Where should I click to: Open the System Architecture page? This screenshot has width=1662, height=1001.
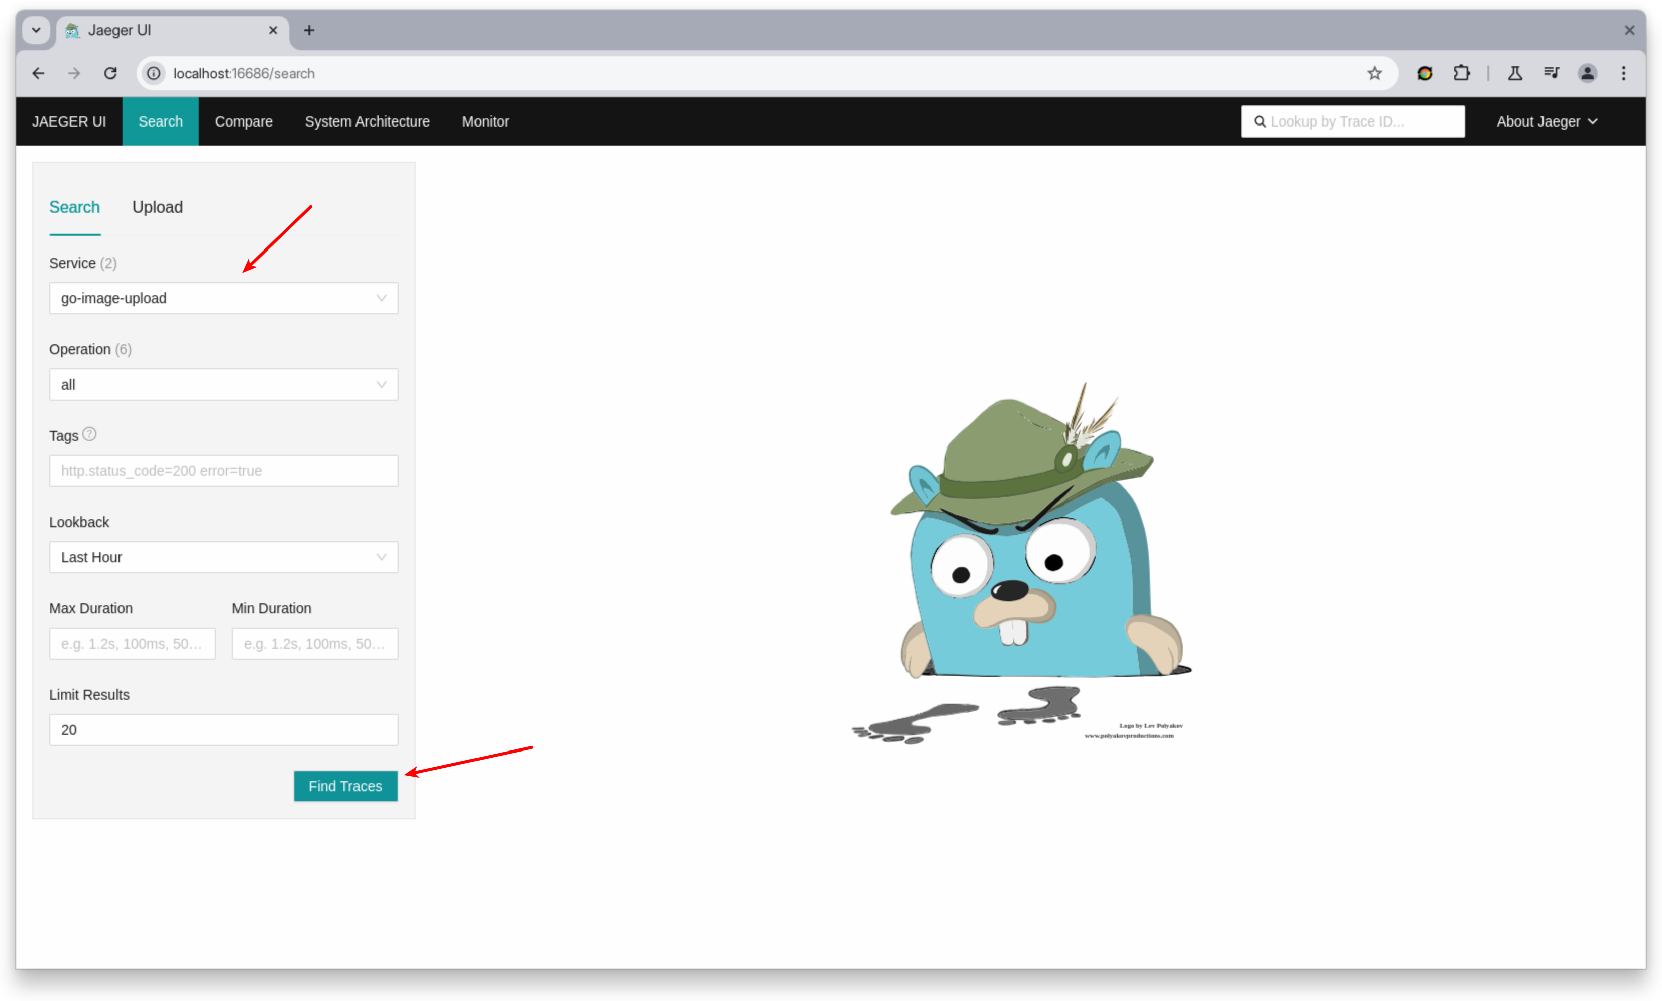coord(367,121)
